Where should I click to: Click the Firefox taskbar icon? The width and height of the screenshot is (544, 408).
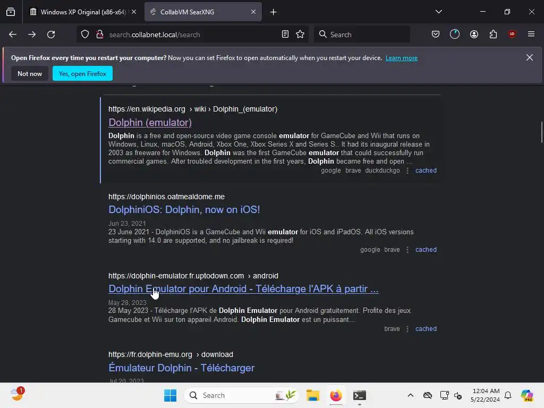(x=336, y=395)
